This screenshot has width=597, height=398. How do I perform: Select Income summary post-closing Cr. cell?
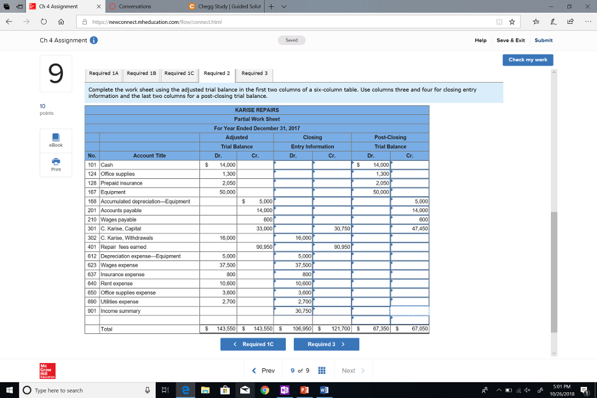tap(410, 311)
